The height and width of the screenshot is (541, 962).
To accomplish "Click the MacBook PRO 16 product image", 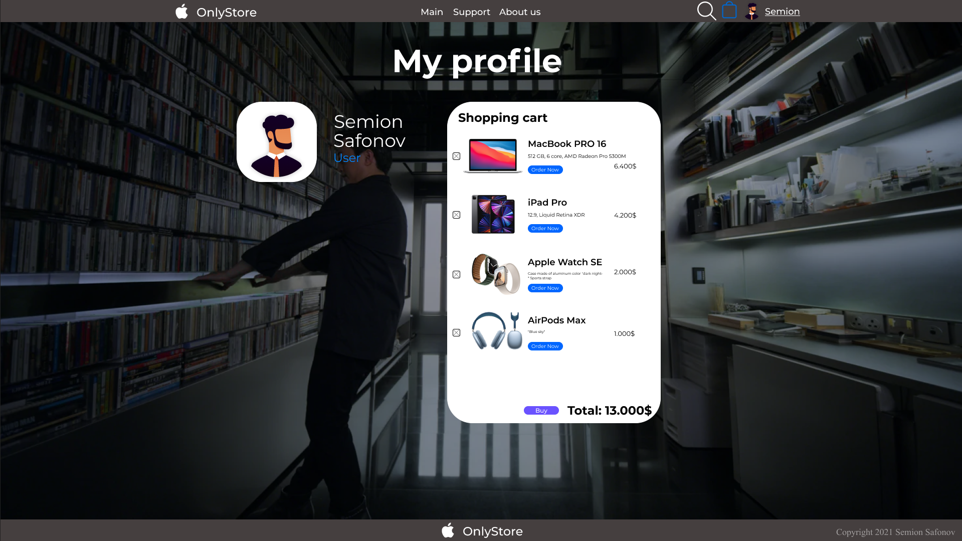I will [x=493, y=156].
